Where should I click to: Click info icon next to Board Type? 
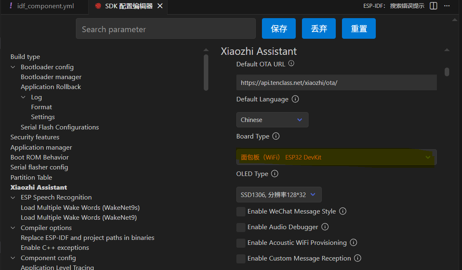tap(276, 136)
